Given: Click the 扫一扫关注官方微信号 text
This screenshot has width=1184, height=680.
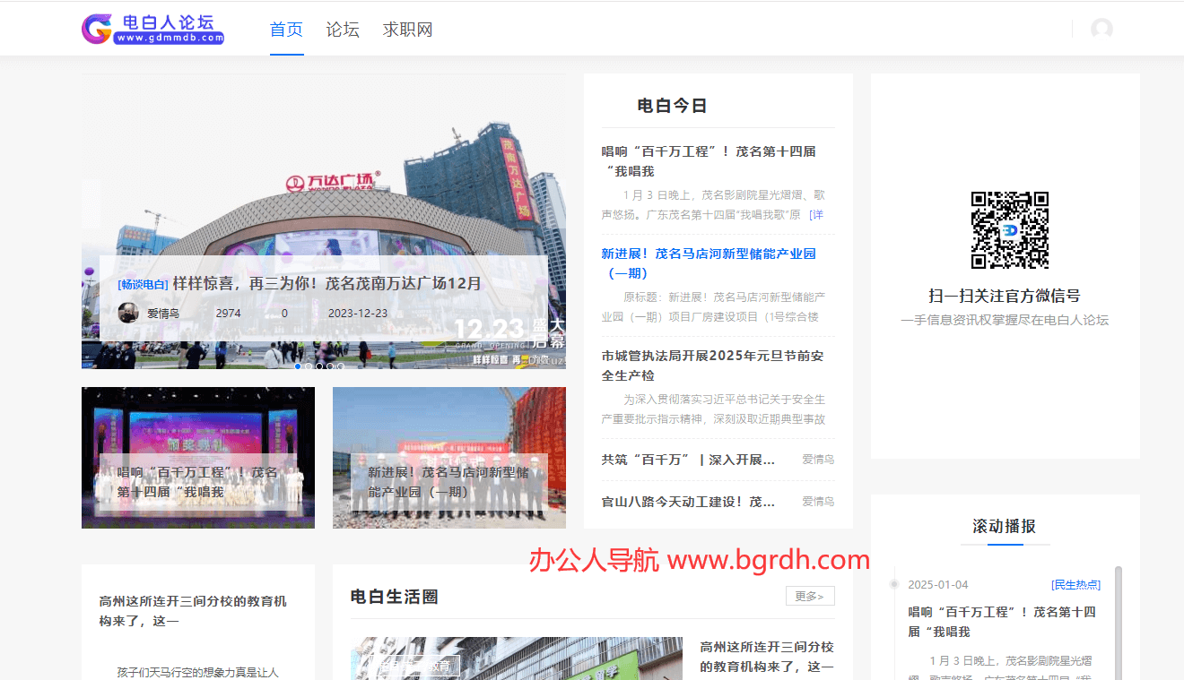Looking at the screenshot, I should pos(1005,296).
